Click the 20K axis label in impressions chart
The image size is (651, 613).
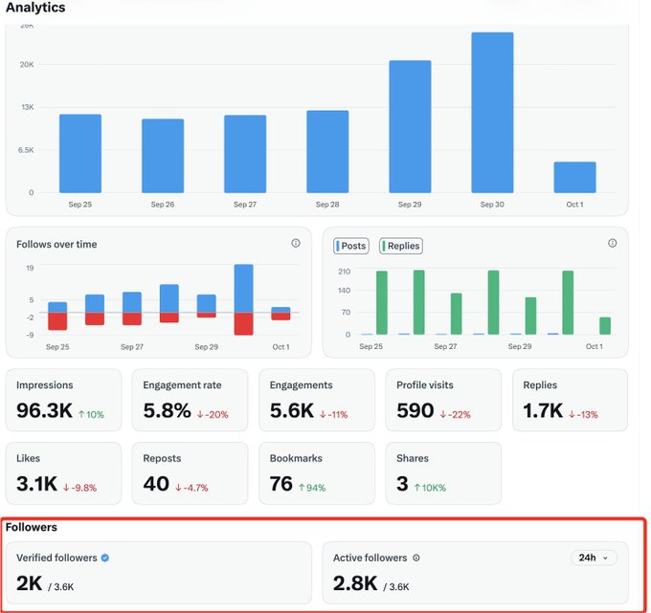click(x=27, y=64)
